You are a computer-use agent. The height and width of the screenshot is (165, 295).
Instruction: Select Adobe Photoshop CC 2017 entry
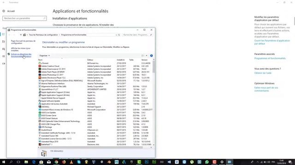[95, 75]
